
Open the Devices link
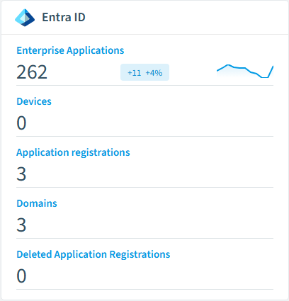[x=34, y=101]
